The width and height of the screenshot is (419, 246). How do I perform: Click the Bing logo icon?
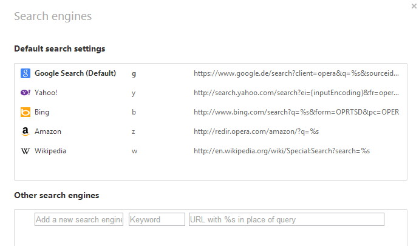tap(26, 112)
